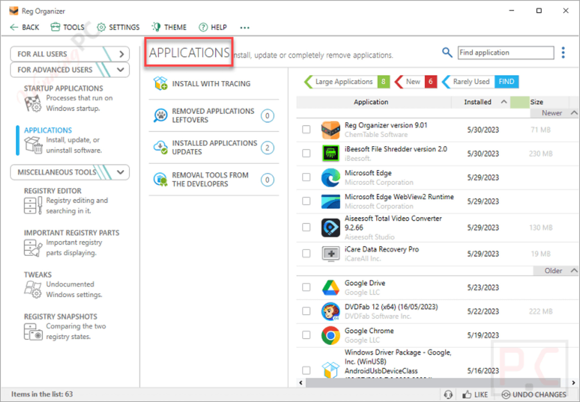Open the Theme menu
The height and width of the screenshot is (402, 580).
click(x=169, y=27)
